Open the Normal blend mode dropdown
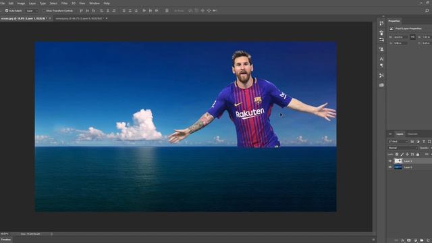 [x=403, y=148]
